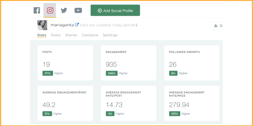Image resolution: width=253 pixels, height=126 pixels.
Task: Click the AVERAGE ENGAGEMENT/POST heading
Action: pyautogui.click(x=65, y=92)
